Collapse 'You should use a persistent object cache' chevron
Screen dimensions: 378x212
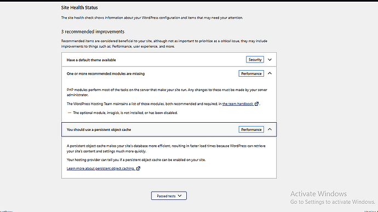(x=270, y=129)
